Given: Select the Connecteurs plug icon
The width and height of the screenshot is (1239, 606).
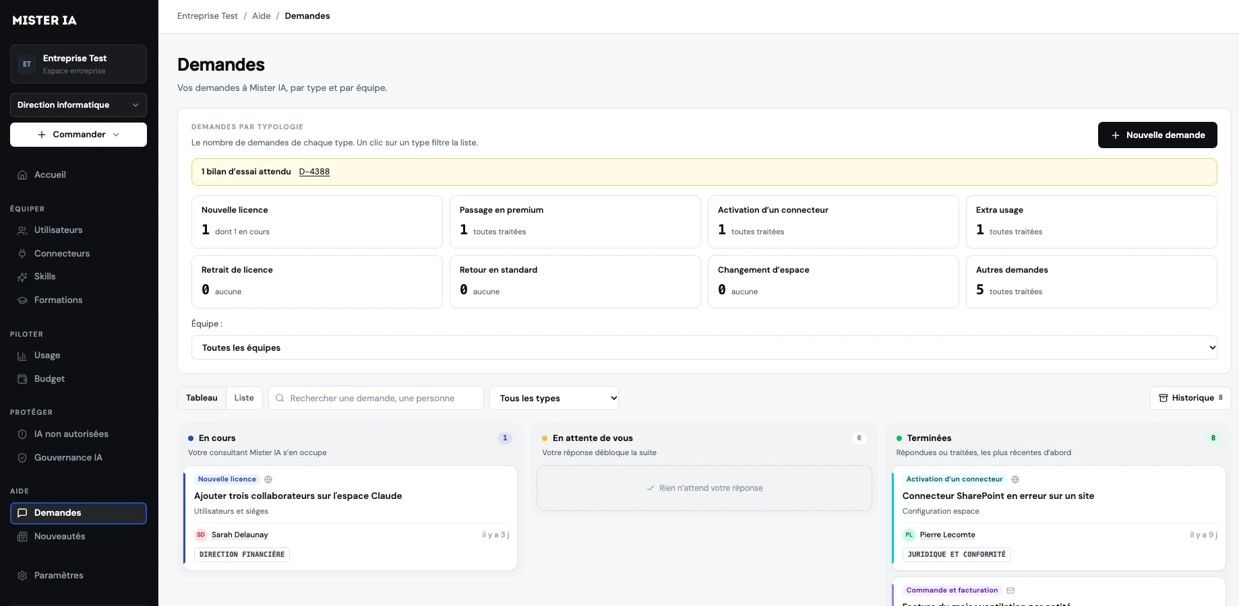Looking at the screenshot, I should (x=22, y=254).
